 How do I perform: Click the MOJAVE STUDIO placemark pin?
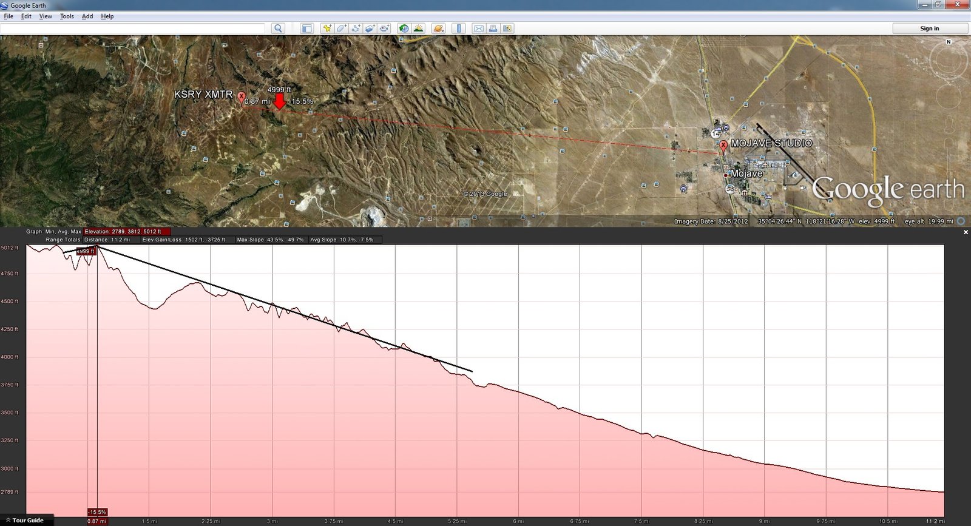point(723,146)
